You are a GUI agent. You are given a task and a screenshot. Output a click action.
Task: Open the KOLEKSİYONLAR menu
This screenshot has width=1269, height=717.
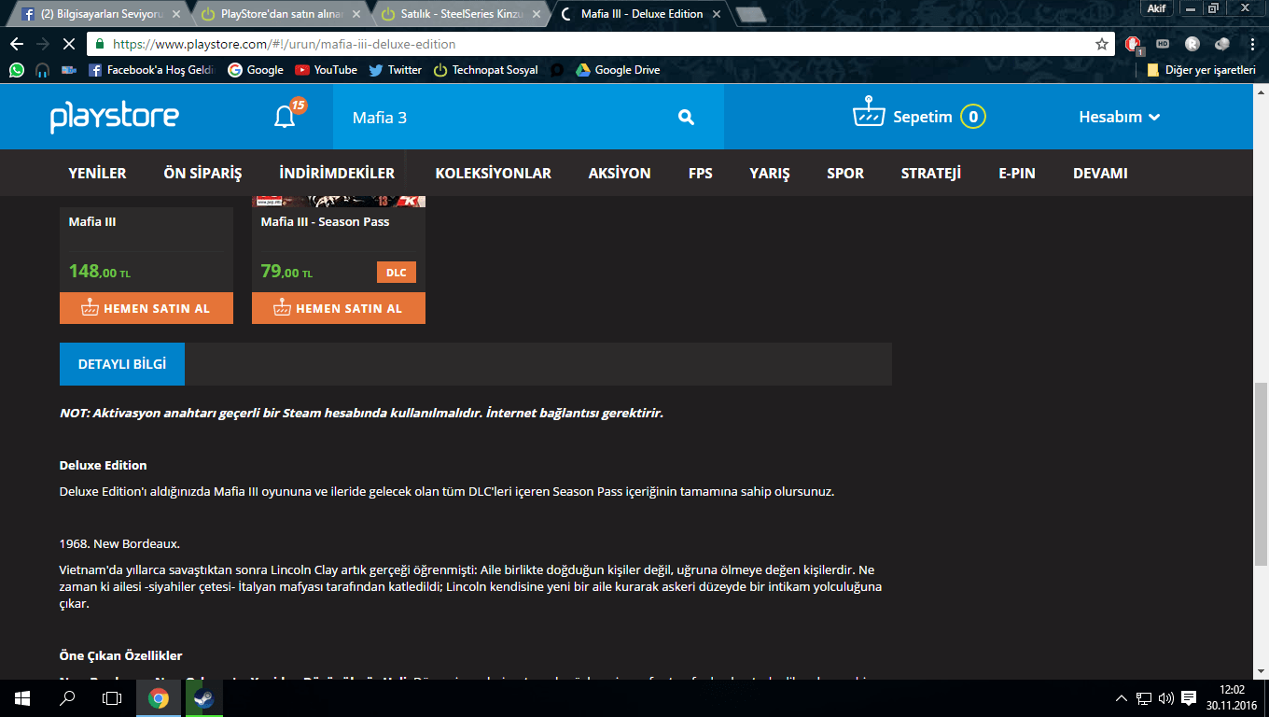(494, 173)
